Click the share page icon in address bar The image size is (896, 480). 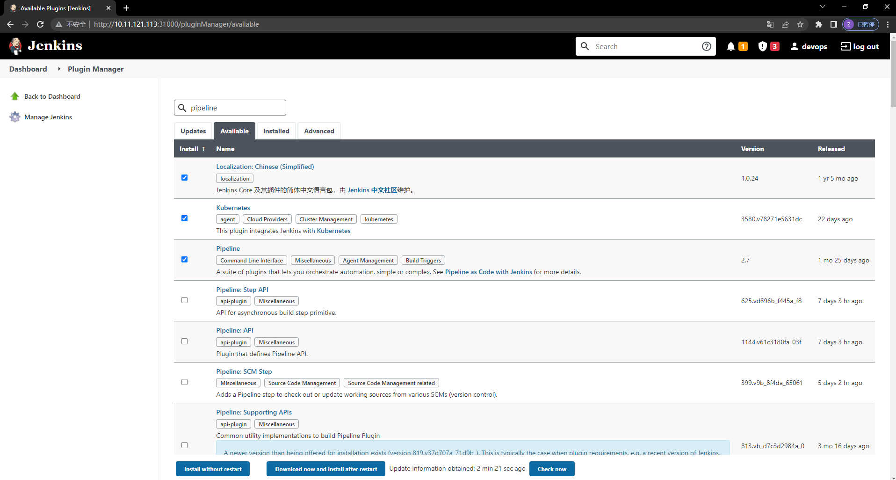pyautogui.click(x=785, y=24)
